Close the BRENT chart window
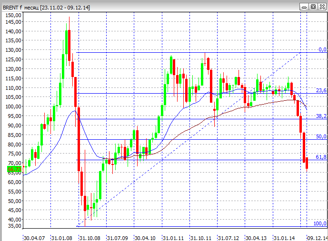 (321, 7)
